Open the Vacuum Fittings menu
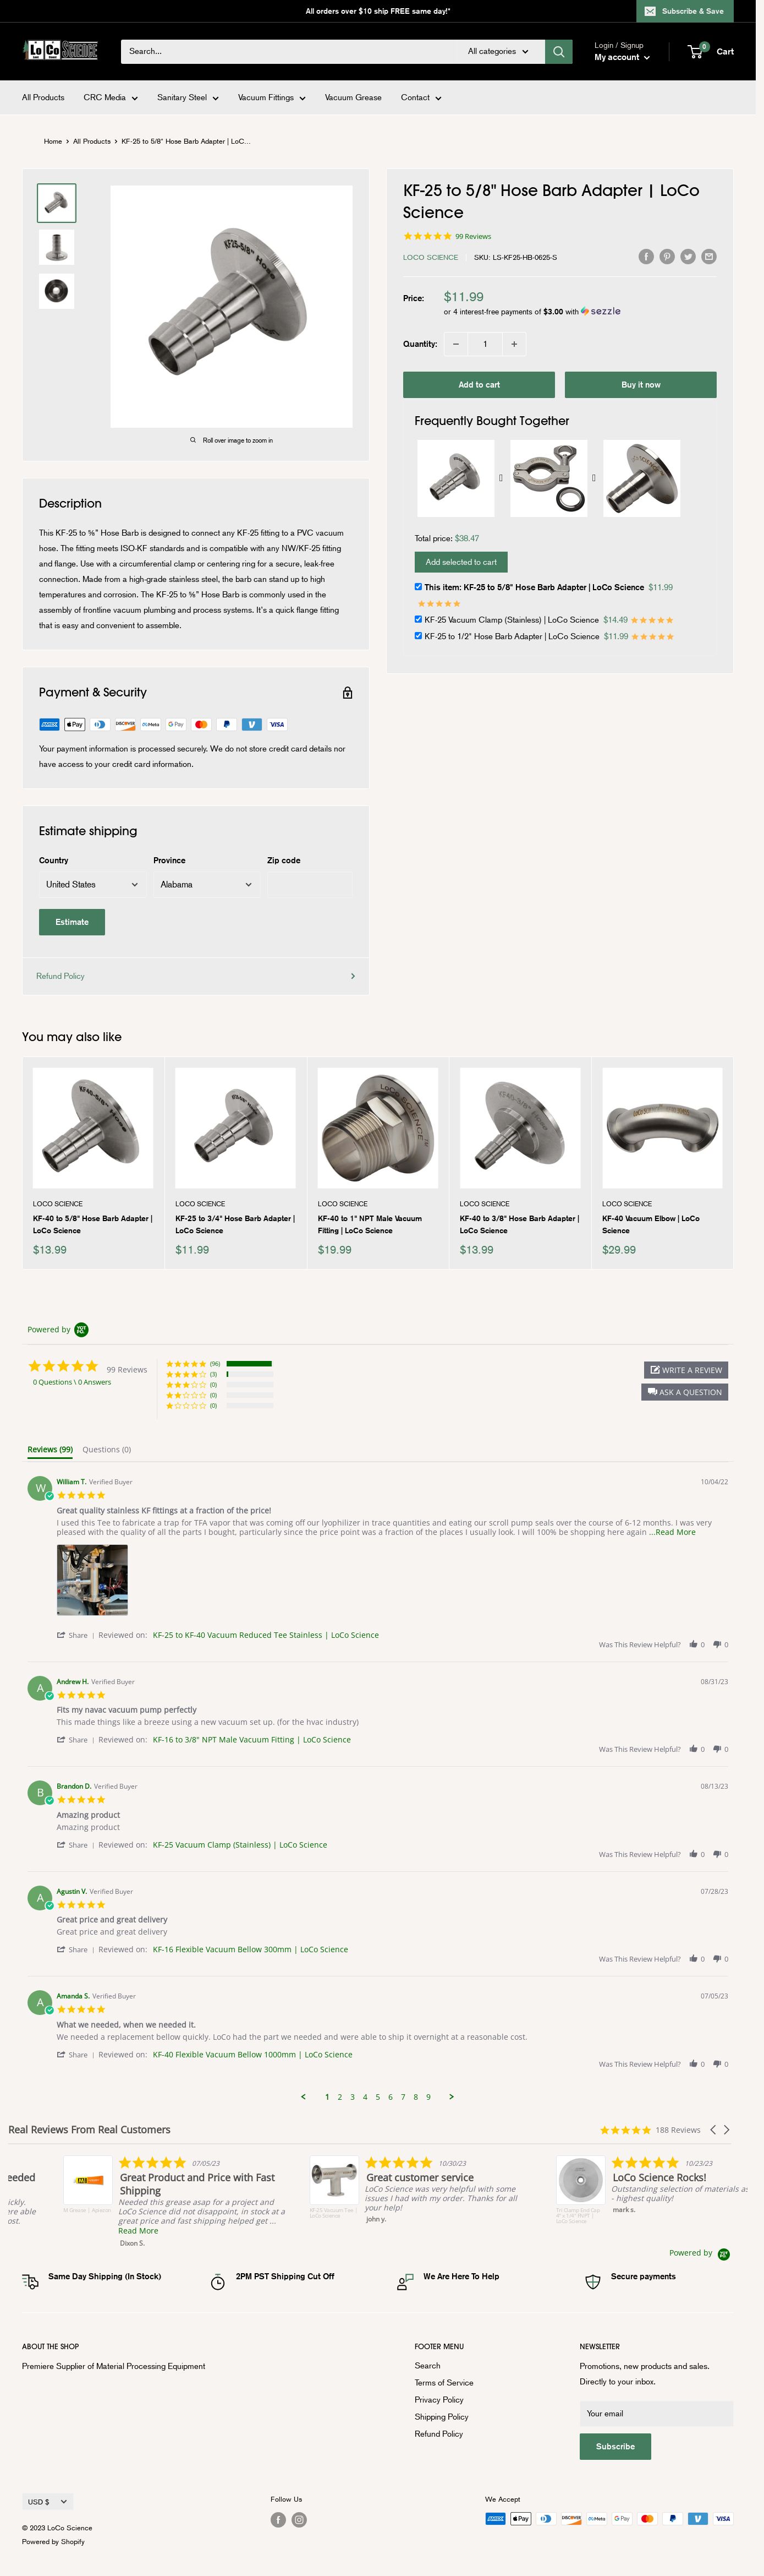764x2576 pixels. 272,98
